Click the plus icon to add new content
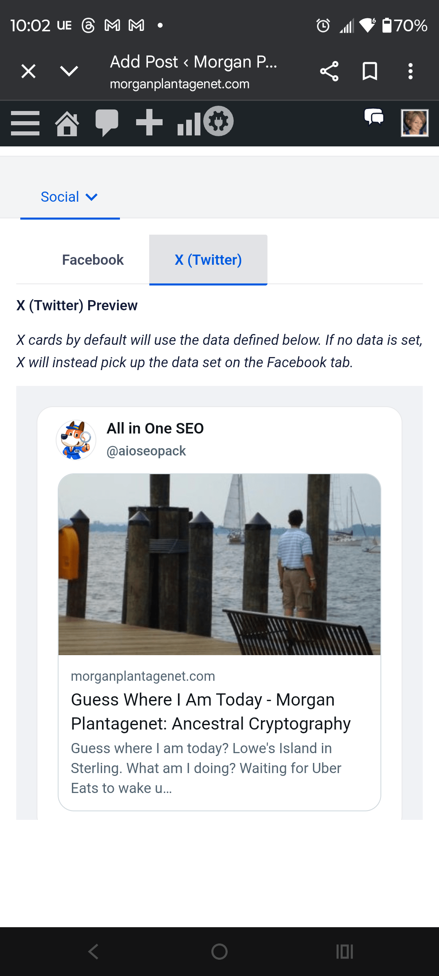The width and height of the screenshot is (439, 976). pyautogui.click(x=149, y=122)
